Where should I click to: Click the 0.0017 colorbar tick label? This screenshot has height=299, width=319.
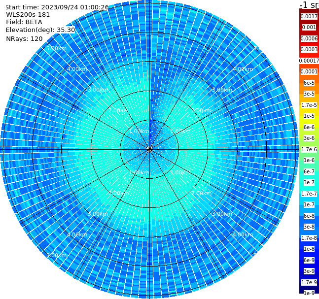[x=309, y=16]
